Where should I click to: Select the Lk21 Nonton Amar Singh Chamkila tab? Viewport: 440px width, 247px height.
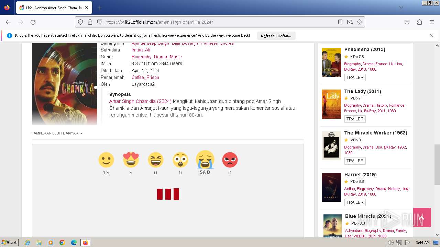pyautogui.click(x=54, y=8)
